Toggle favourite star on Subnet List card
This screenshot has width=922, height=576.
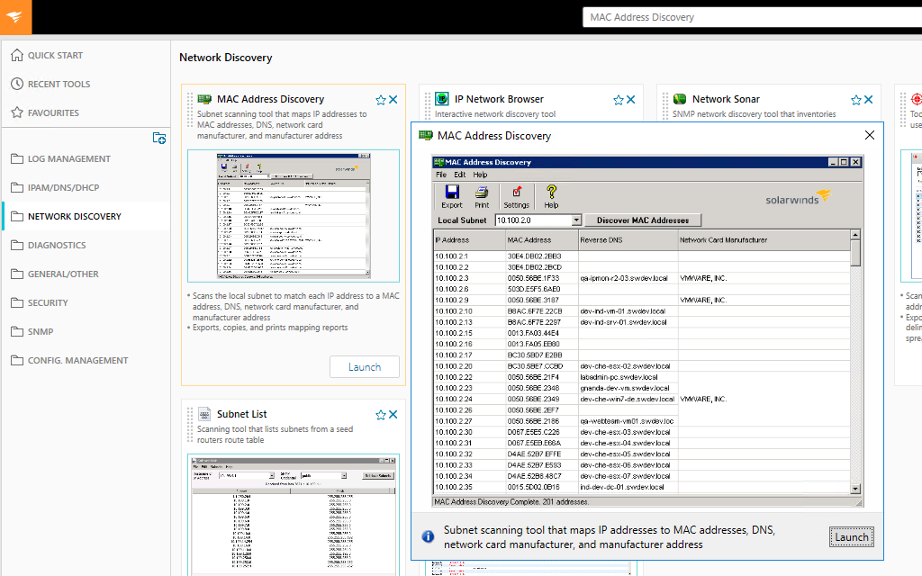[381, 415]
